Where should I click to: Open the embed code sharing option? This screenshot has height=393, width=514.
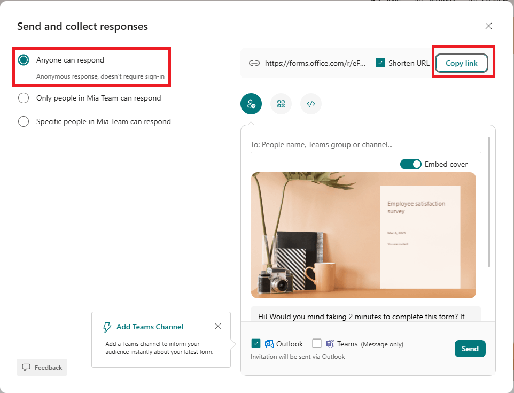[310, 103]
